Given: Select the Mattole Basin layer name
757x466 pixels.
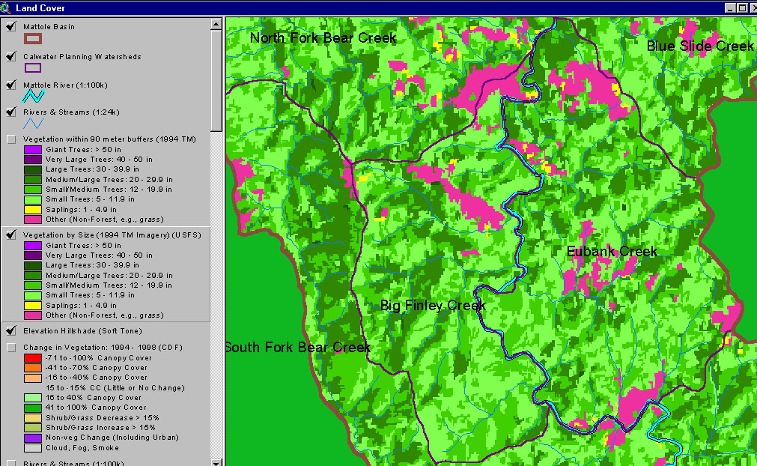Looking at the screenshot, I should pyautogui.click(x=49, y=26).
